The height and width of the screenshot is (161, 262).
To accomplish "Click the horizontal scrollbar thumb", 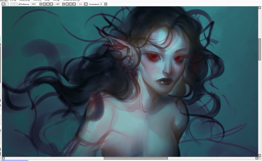I will tap(136, 158).
